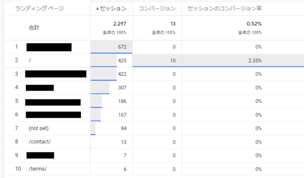Open the "/" landing page in row 2
Image resolution: width=304 pixels, height=178 pixels.
click(x=30, y=61)
